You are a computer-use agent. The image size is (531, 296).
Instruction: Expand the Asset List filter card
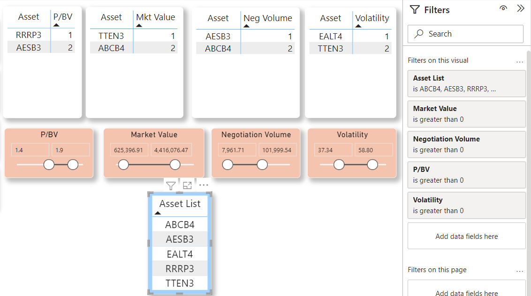click(x=466, y=83)
